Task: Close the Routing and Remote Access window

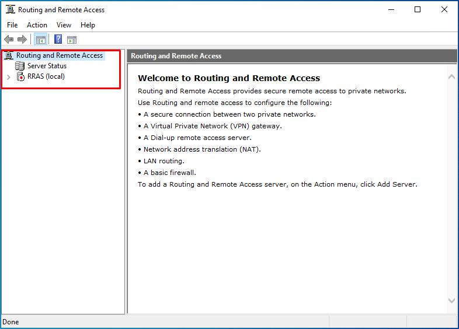Action: click(x=444, y=10)
